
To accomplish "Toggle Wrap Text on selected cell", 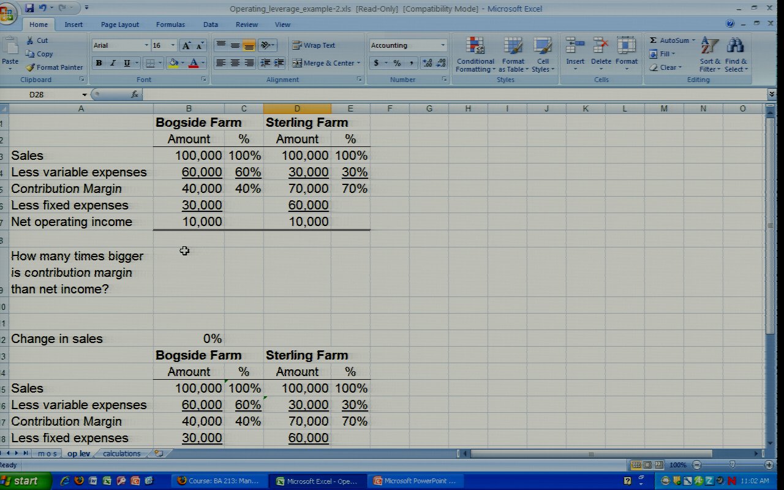I will pyautogui.click(x=313, y=45).
